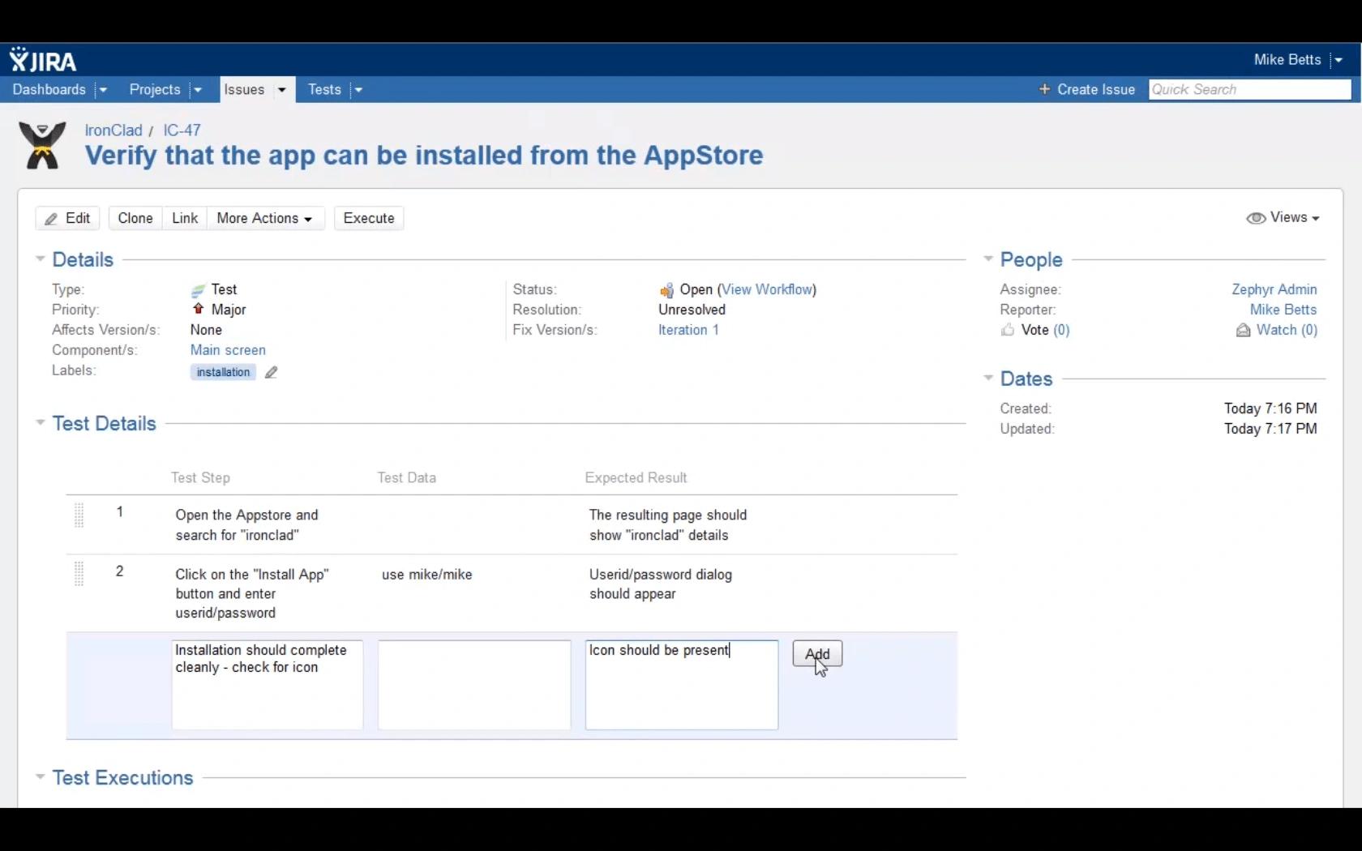1362x851 pixels.
Task: Open the More Actions dropdown
Action: [264, 218]
